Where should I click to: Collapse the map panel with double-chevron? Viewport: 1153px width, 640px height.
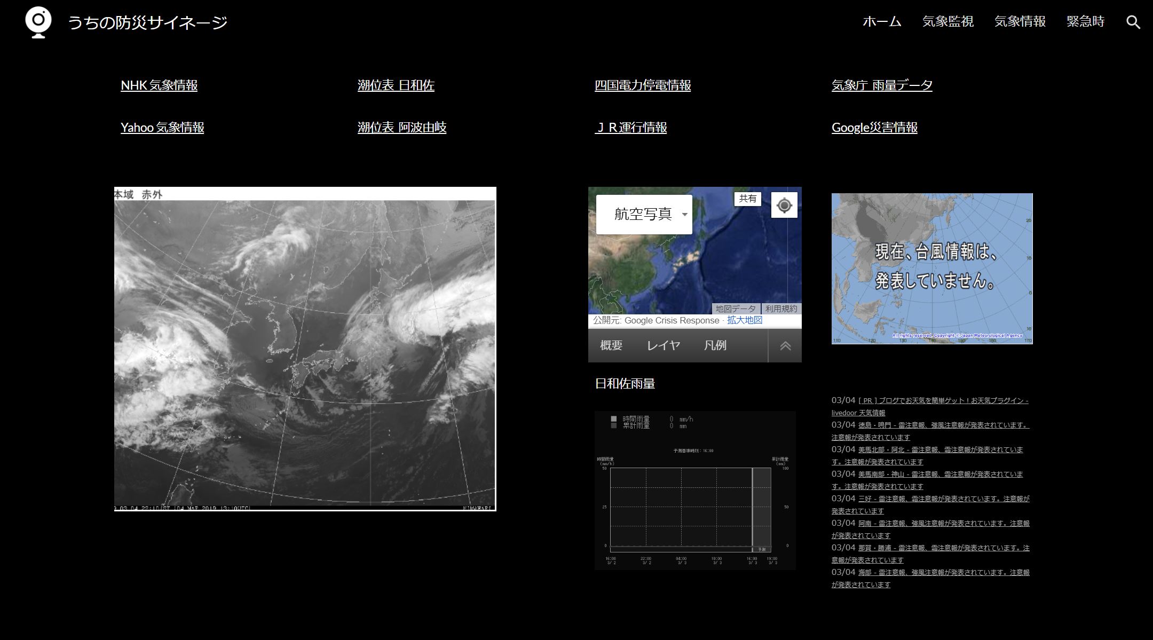point(785,346)
